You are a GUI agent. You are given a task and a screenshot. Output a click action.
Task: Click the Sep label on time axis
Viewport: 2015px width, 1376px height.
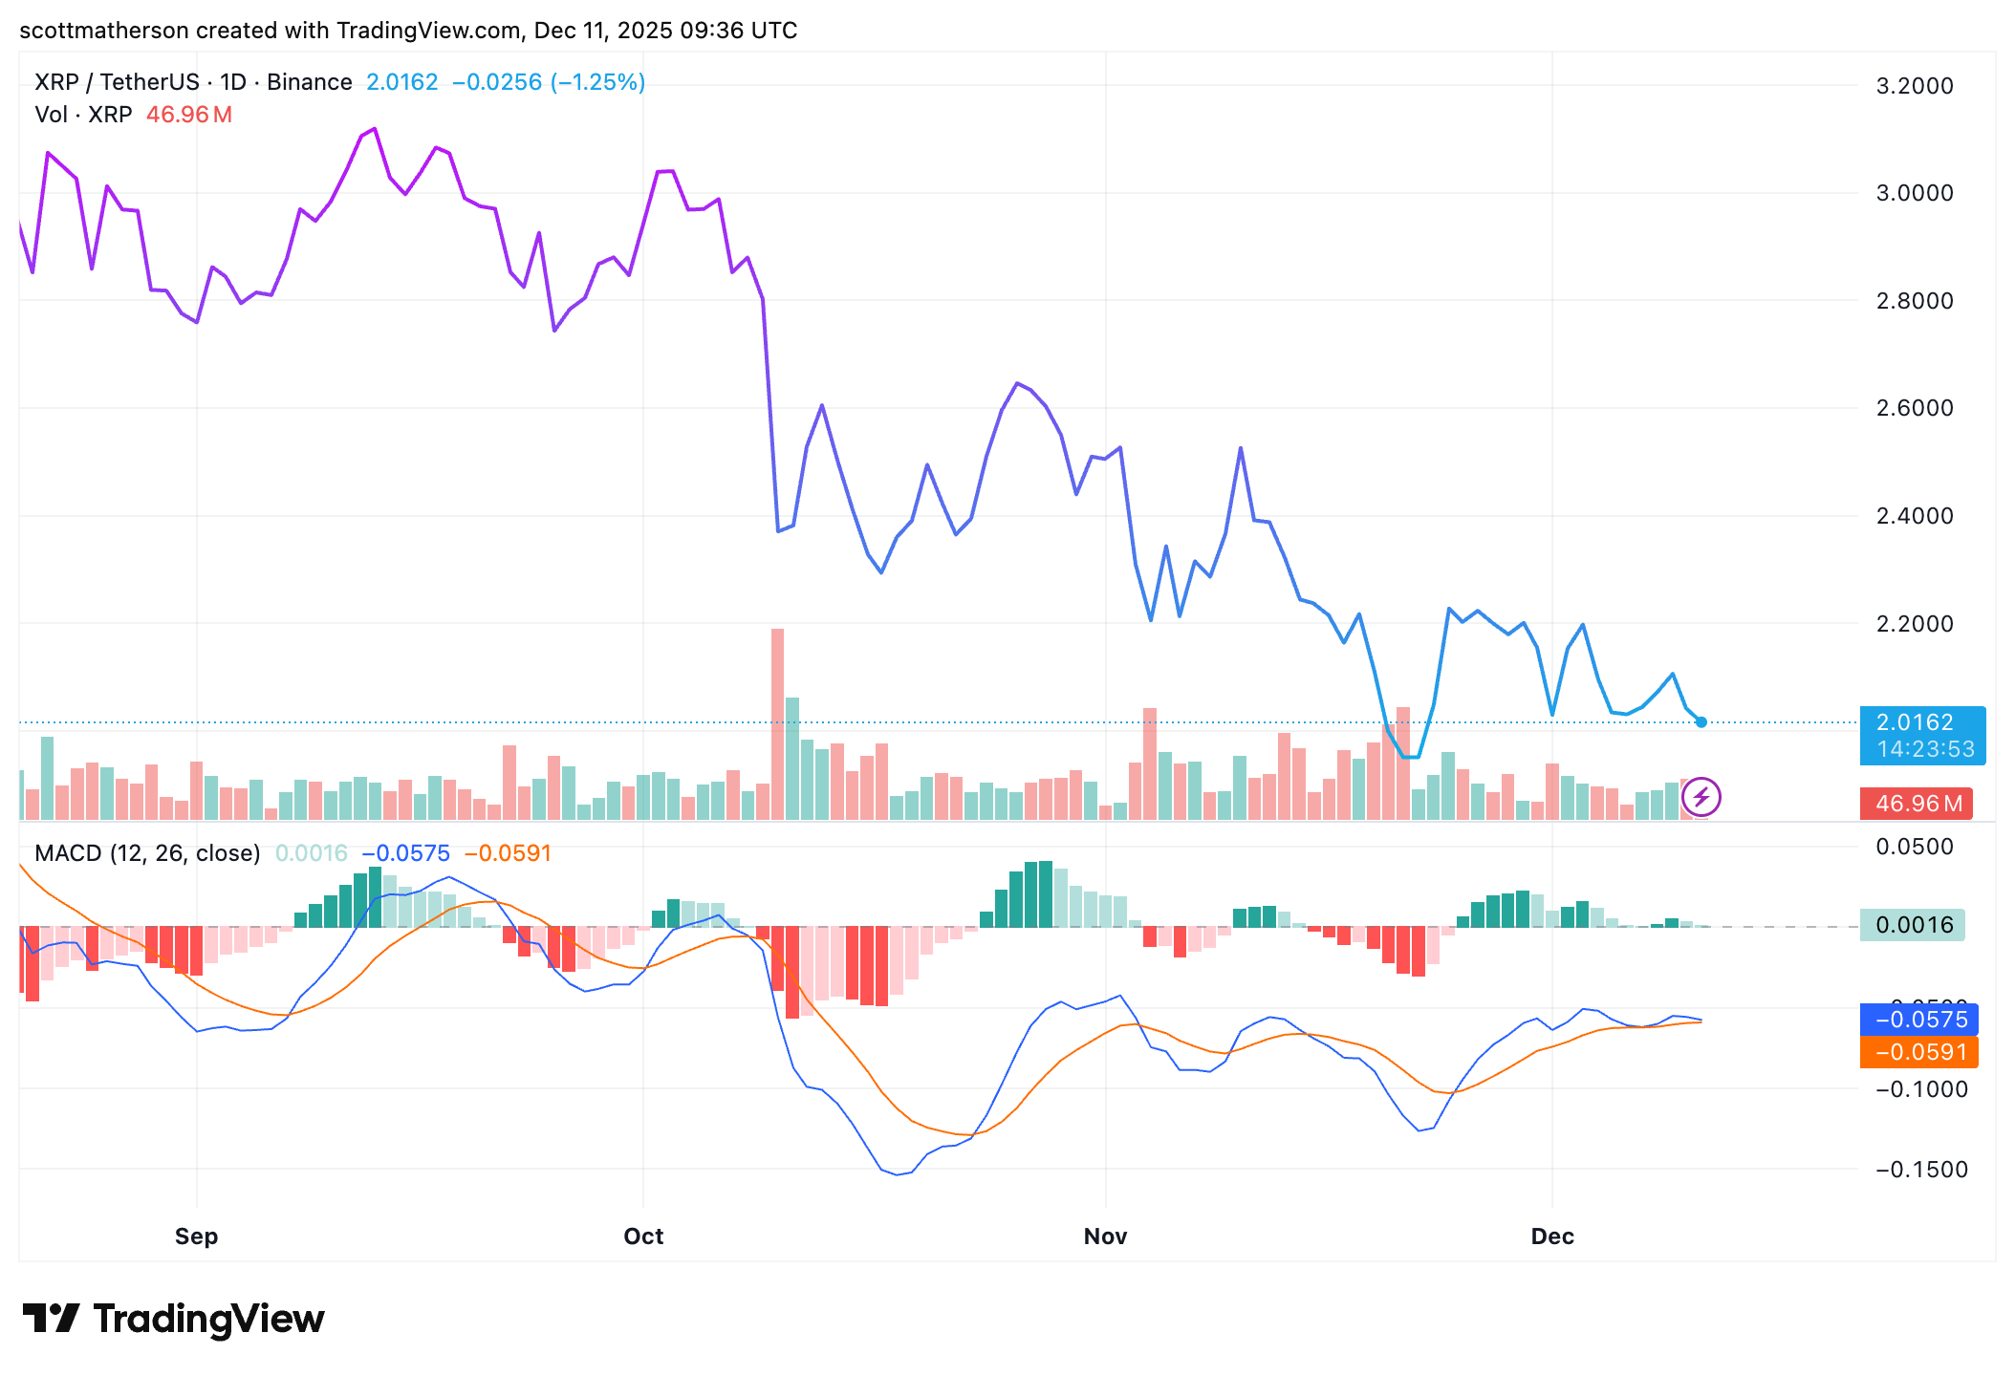click(196, 1236)
